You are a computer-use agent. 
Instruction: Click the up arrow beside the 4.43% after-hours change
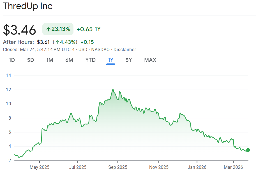click(x=57, y=42)
